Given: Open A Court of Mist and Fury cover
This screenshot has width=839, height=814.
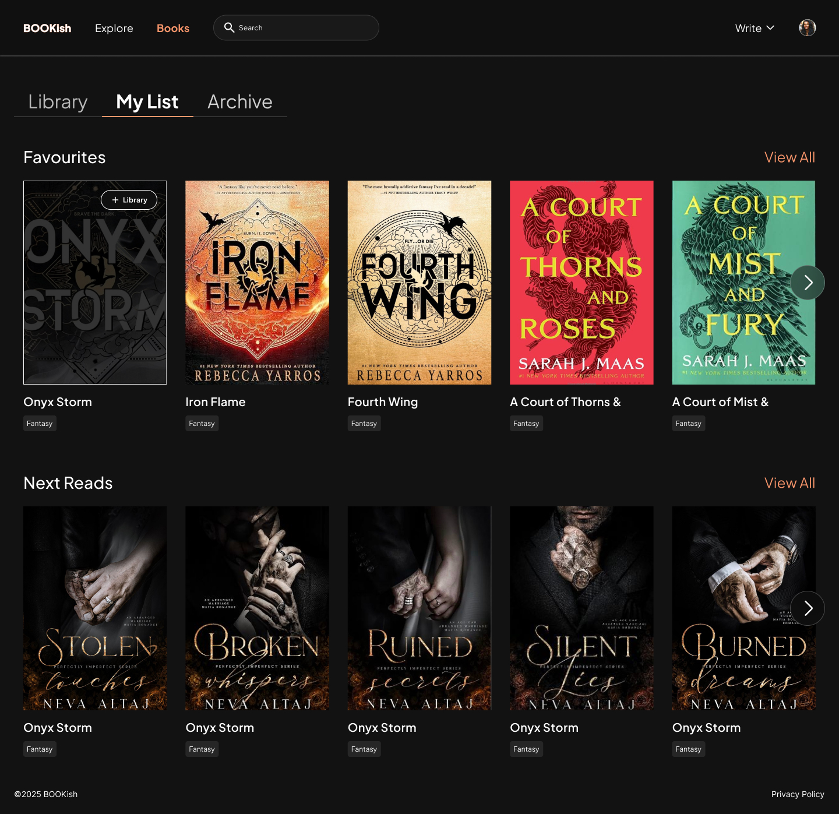Looking at the screenshot, I should point(743,283).
